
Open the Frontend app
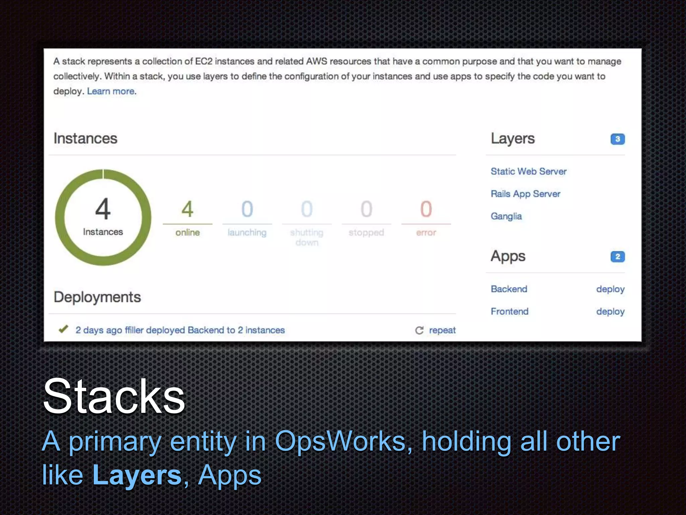[x=509, y=311]
